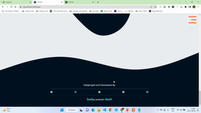Open the color wheel extension icon

(169, 7)
